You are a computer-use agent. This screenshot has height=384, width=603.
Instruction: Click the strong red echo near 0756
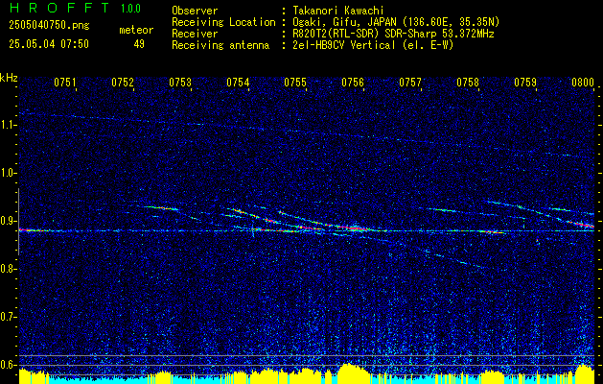[x=356, y=228]
